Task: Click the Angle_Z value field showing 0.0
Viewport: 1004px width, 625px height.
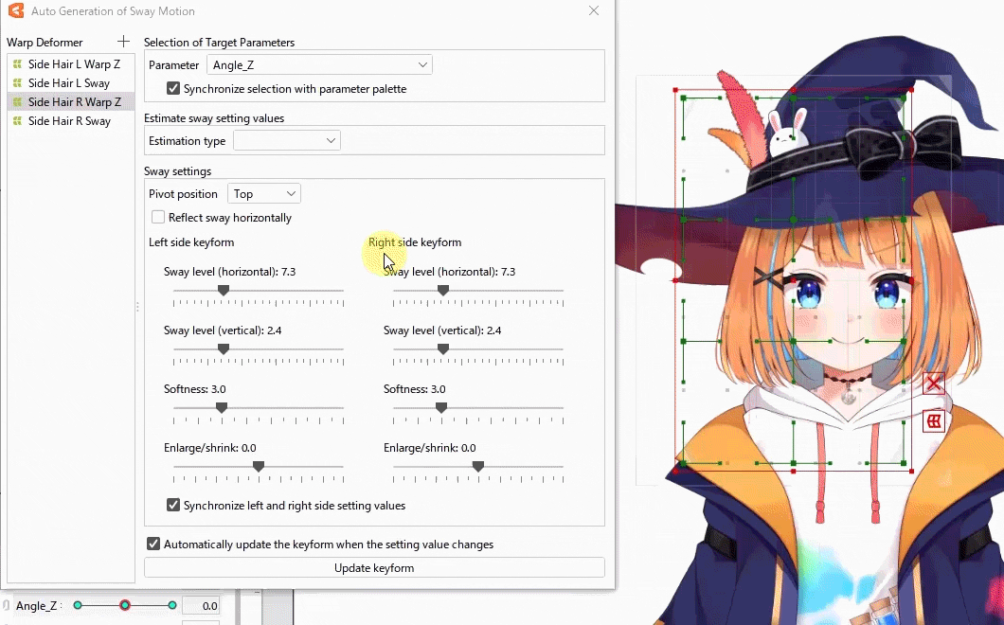Action: [201, 606]
